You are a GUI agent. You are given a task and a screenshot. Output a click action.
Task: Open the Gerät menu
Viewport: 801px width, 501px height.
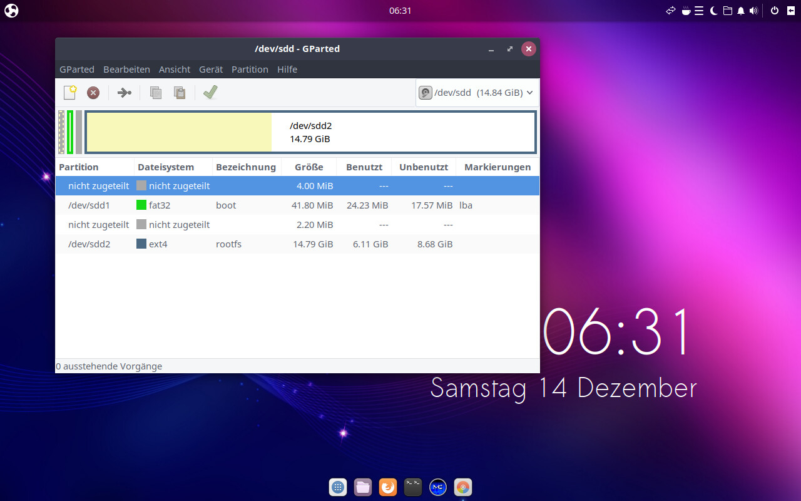211,70
